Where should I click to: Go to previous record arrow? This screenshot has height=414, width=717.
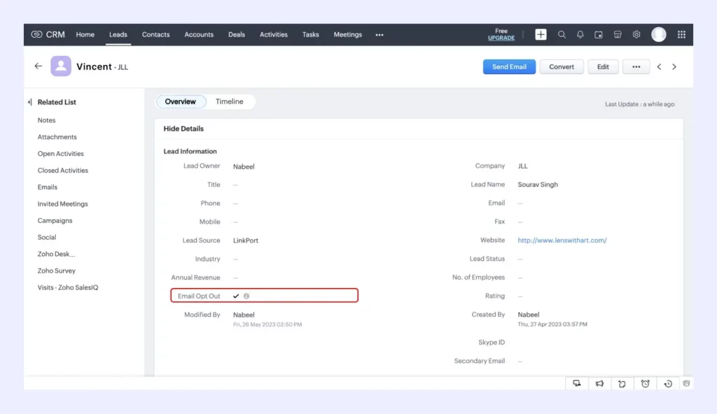[659, 66]
